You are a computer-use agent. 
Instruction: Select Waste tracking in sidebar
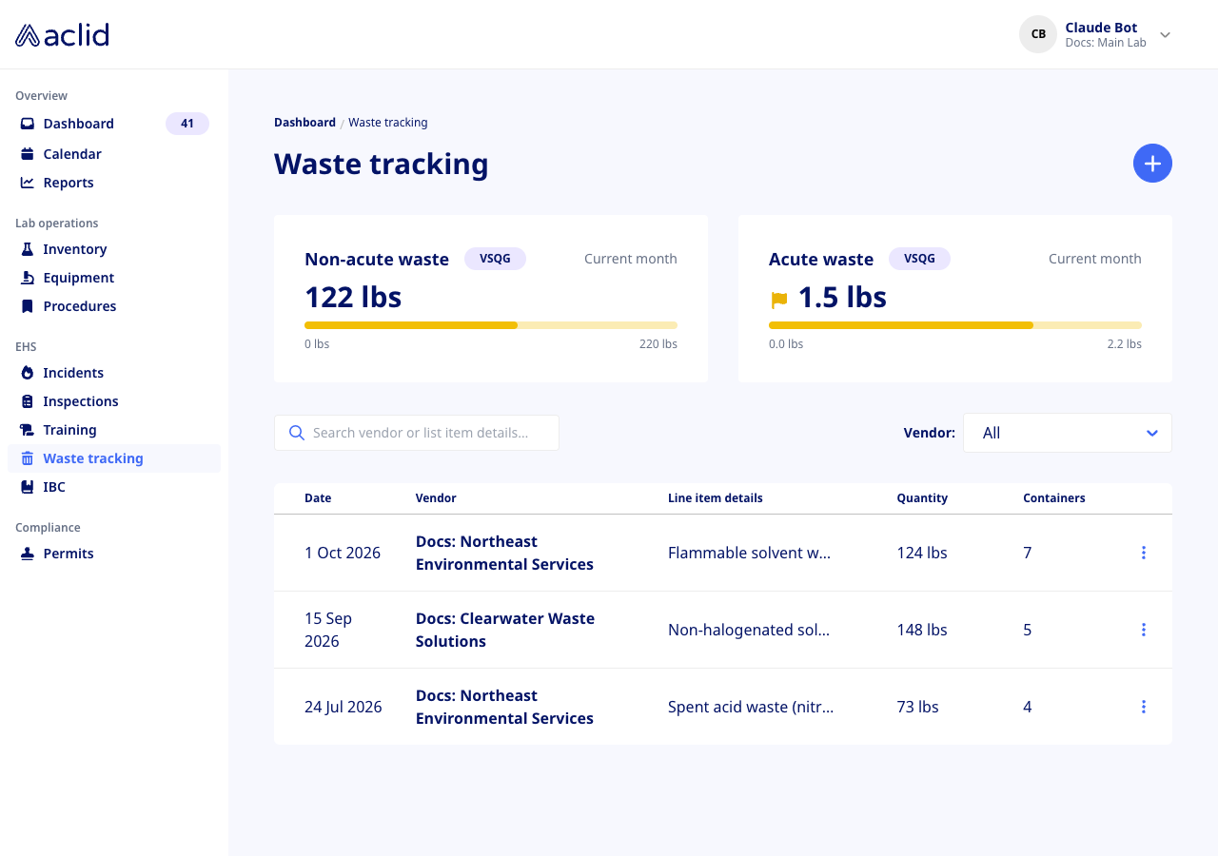114,458
